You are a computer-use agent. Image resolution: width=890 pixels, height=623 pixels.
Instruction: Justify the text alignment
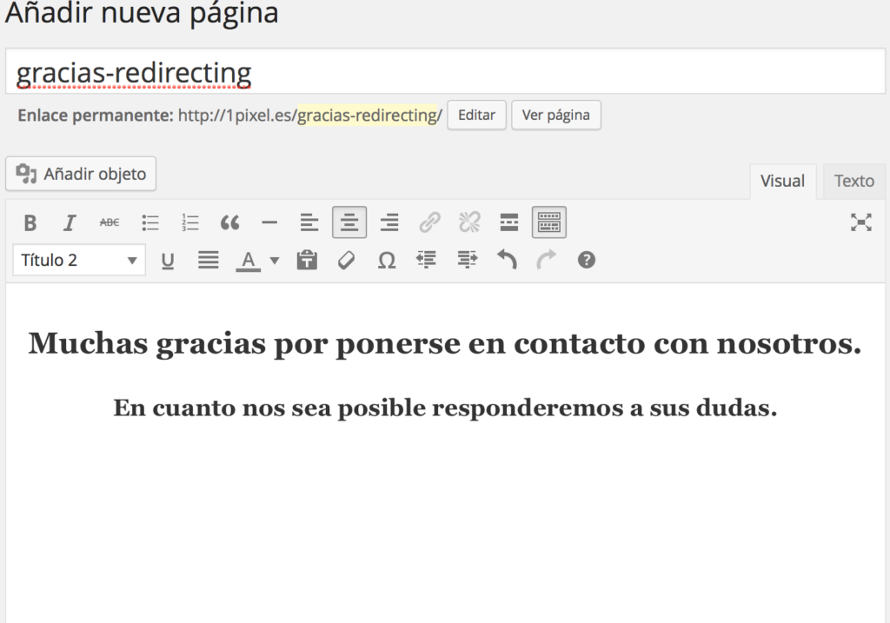coord(209,261)
